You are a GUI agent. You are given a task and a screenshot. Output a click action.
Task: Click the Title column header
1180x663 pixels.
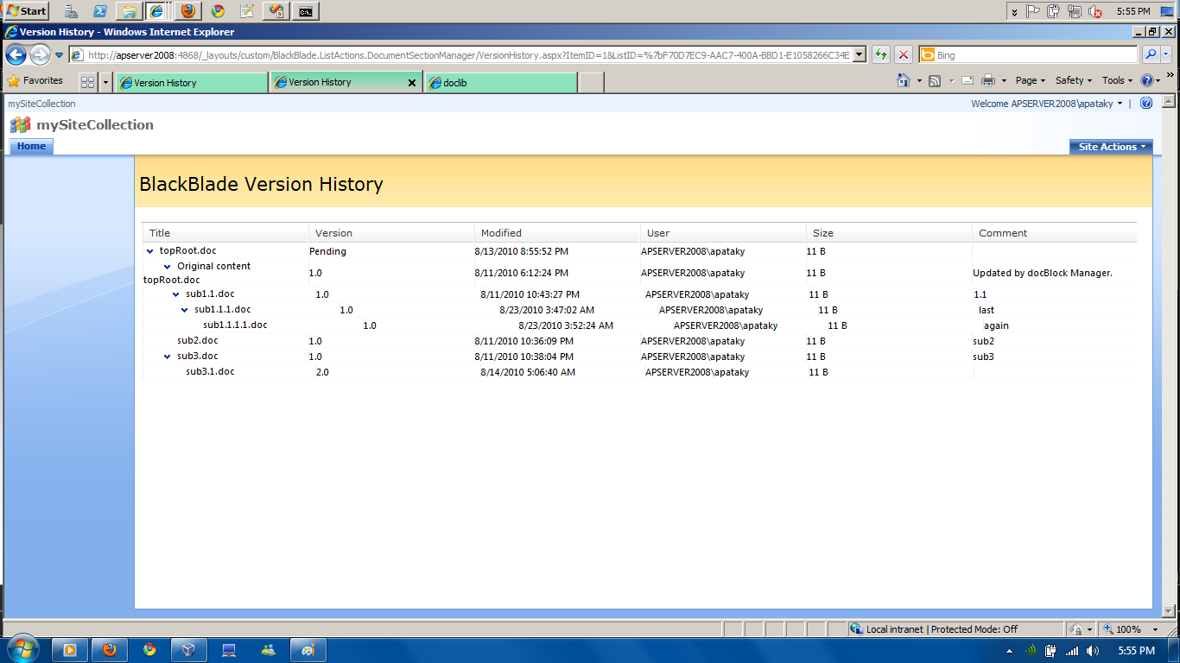(x=225, y=233)
